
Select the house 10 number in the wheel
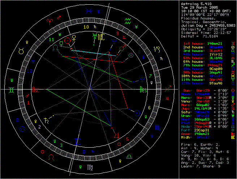tap(86, 27)
